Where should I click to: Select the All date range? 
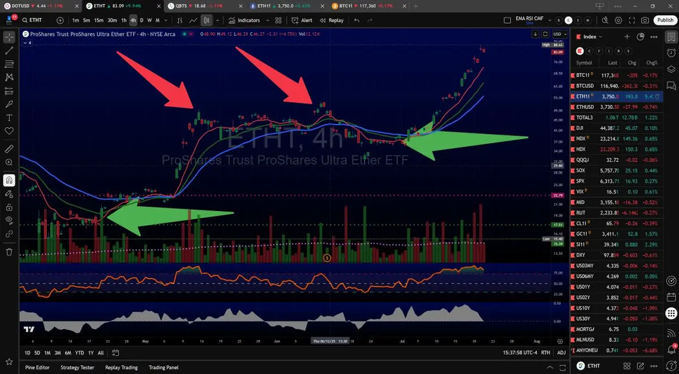[101, 352]
